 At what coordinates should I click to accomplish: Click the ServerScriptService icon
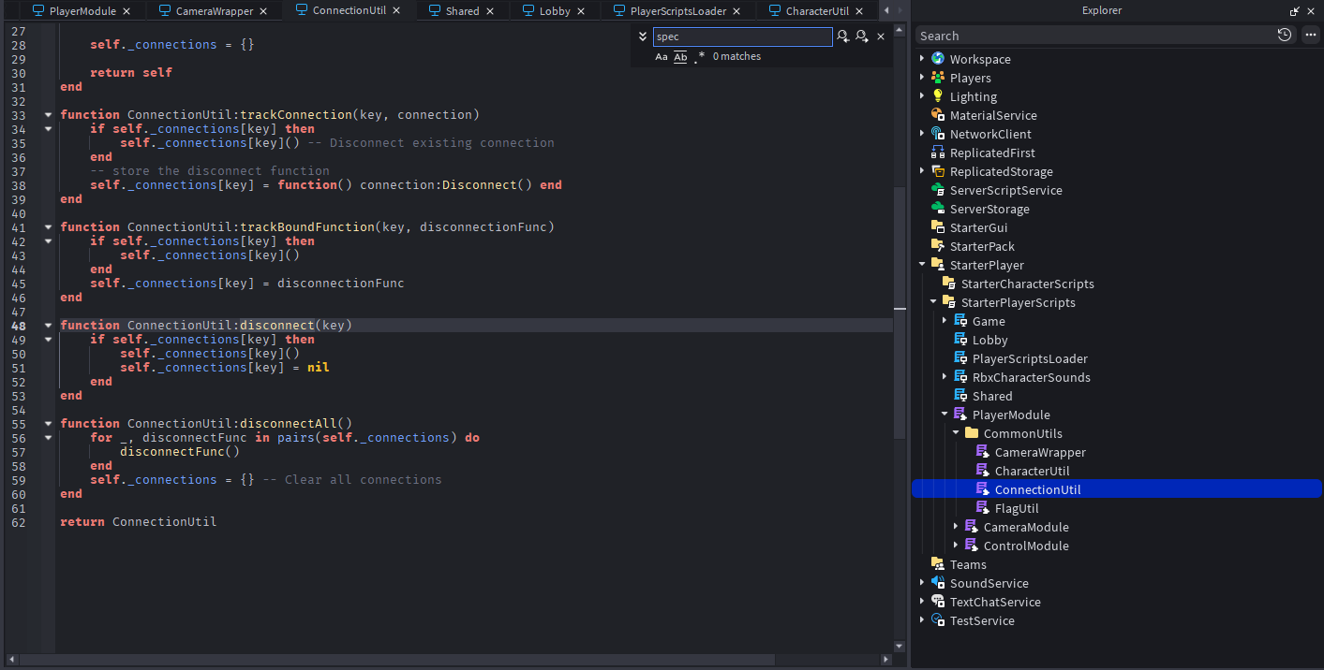[938, 189]
